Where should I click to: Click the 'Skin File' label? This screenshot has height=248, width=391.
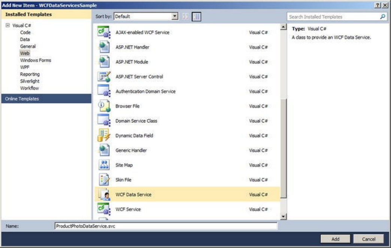click(124, 179)
